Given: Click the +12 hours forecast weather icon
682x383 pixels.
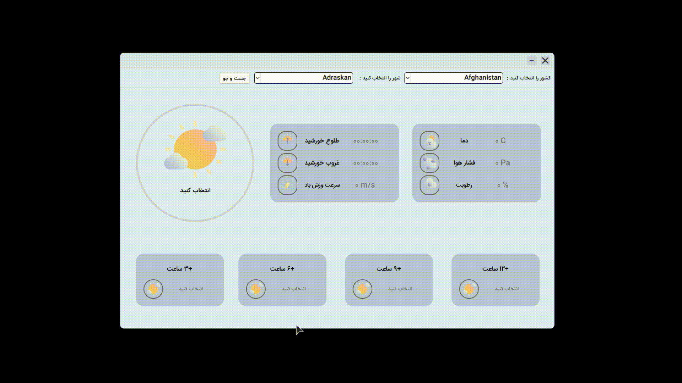Looking at the screenshot, I should pyautogui.click(x=469, y=289).
